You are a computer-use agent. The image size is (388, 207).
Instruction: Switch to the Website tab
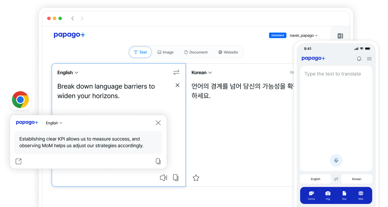pos(228,52)
